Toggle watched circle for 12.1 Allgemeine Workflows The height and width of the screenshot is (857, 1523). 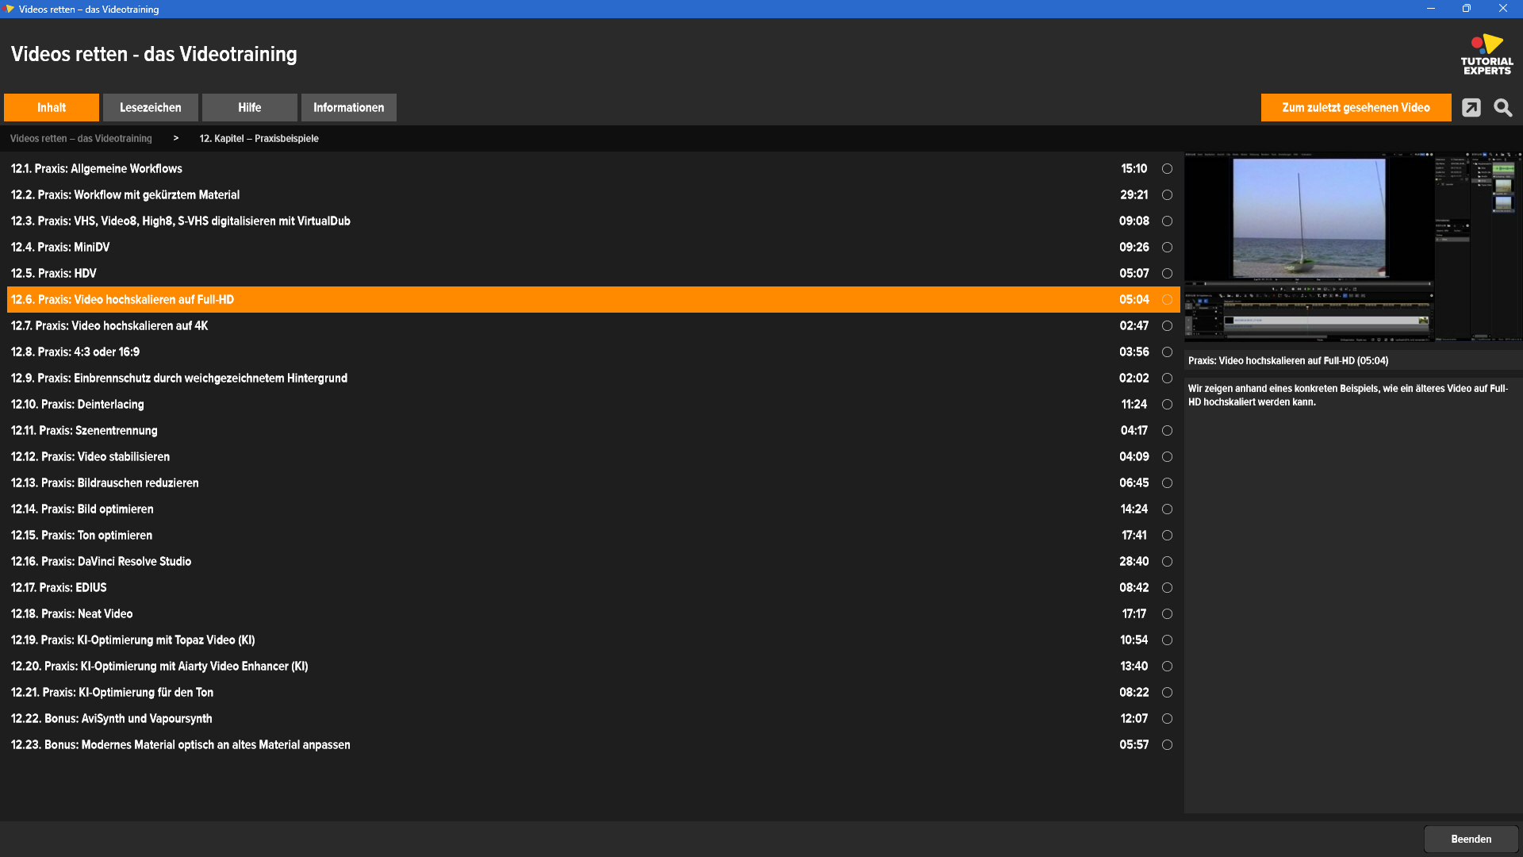(1167, 168)
